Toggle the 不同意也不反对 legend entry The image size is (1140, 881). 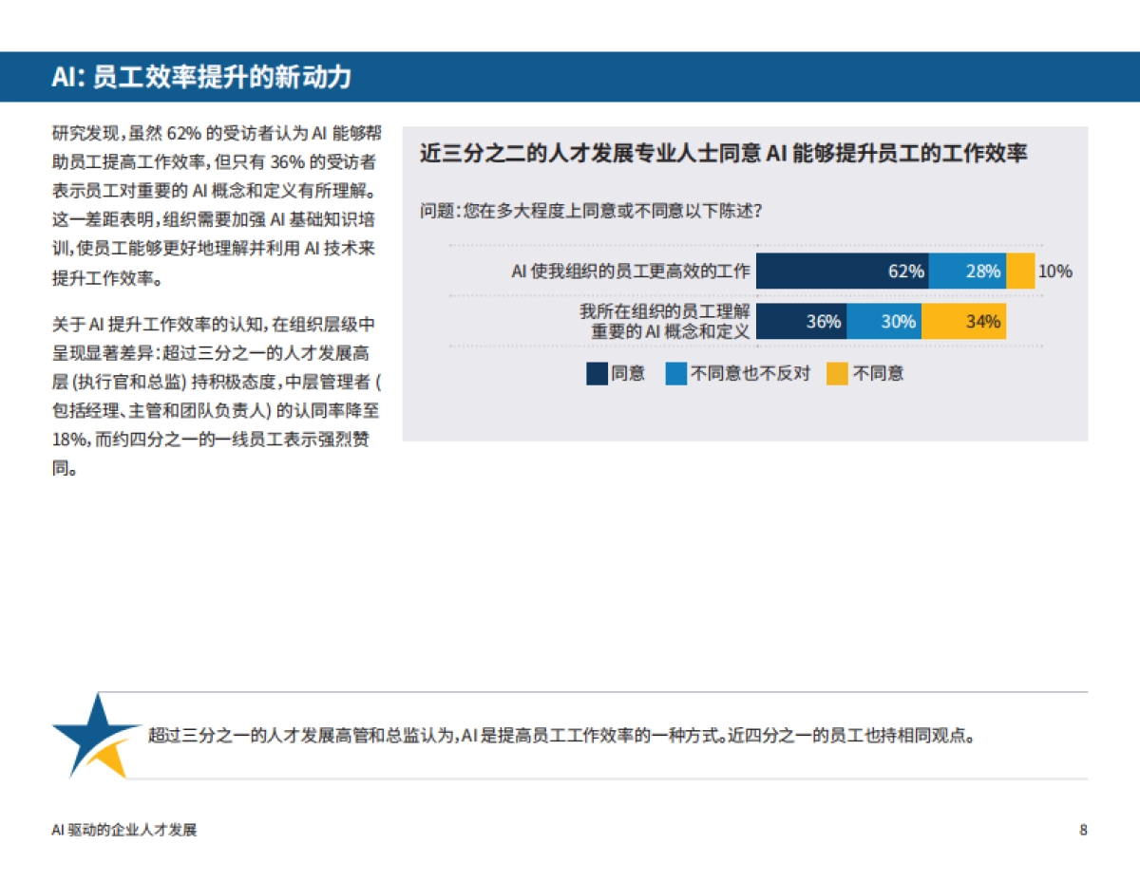[x=731, y=373]
